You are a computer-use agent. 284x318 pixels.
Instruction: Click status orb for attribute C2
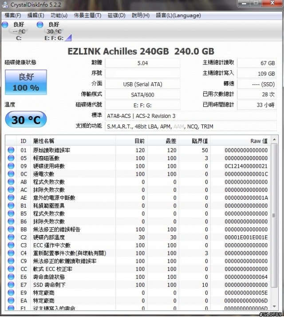pos(11,237)
